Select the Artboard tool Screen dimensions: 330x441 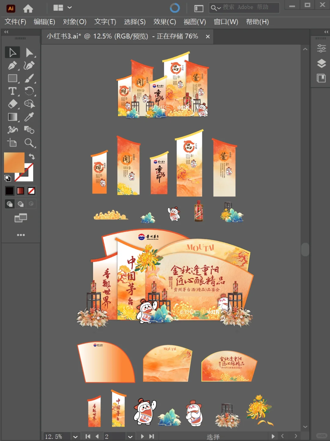click(13, 143)
